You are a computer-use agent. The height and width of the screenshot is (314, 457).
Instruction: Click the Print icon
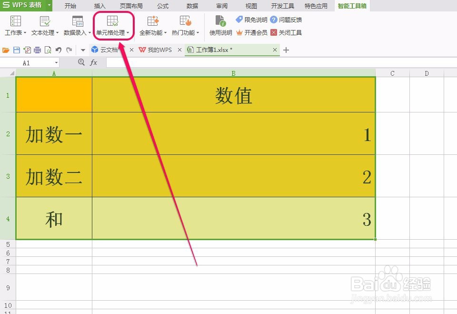(x=37, y=50)
